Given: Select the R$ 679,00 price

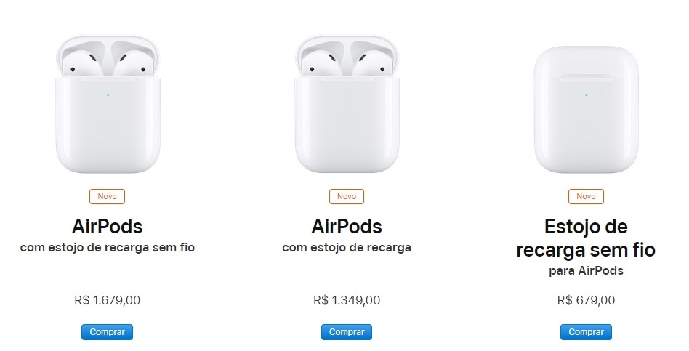Looking at the screenshot, I should click(x=586, y=299).
